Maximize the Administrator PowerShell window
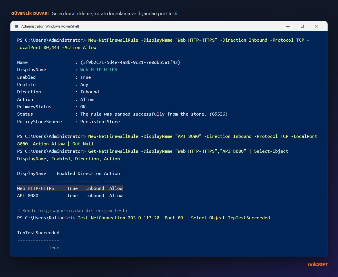This screenshot has width=338, height=277. [302, 26]
